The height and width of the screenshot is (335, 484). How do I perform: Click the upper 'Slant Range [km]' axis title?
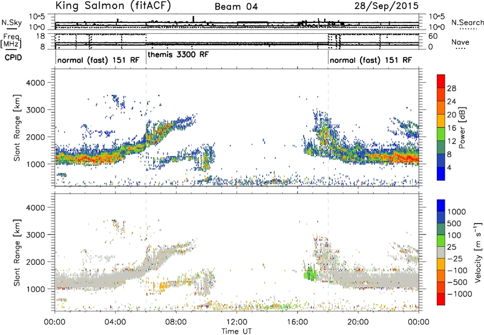18,128
